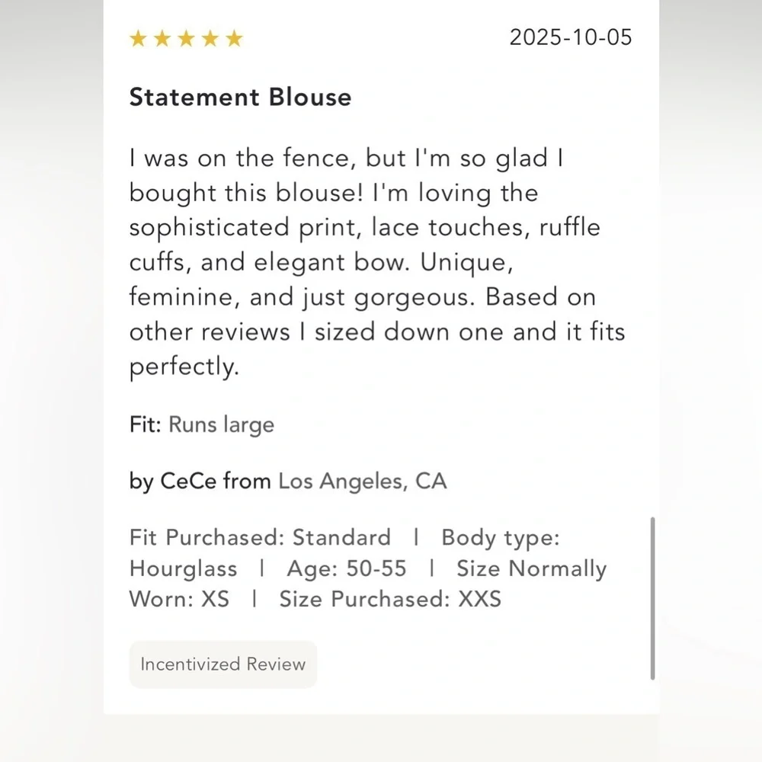The width and height of the screenshot is (762, 762).
Task: Click the fourth gold rating star
Action: [210, 38]
